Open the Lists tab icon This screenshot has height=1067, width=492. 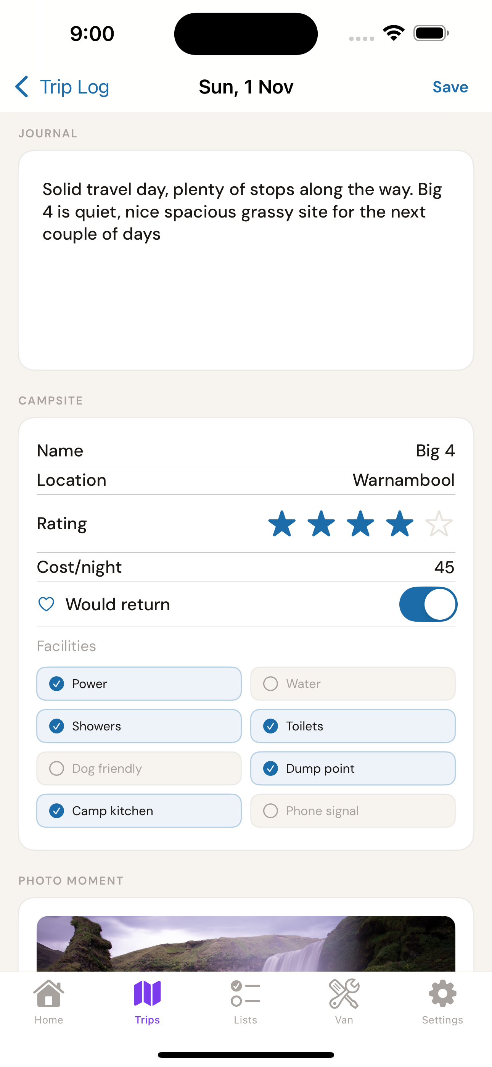point(246,993)
